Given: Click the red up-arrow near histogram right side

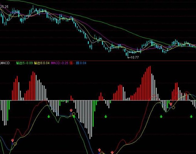Looking at the screenshot, I should (171, 104).
